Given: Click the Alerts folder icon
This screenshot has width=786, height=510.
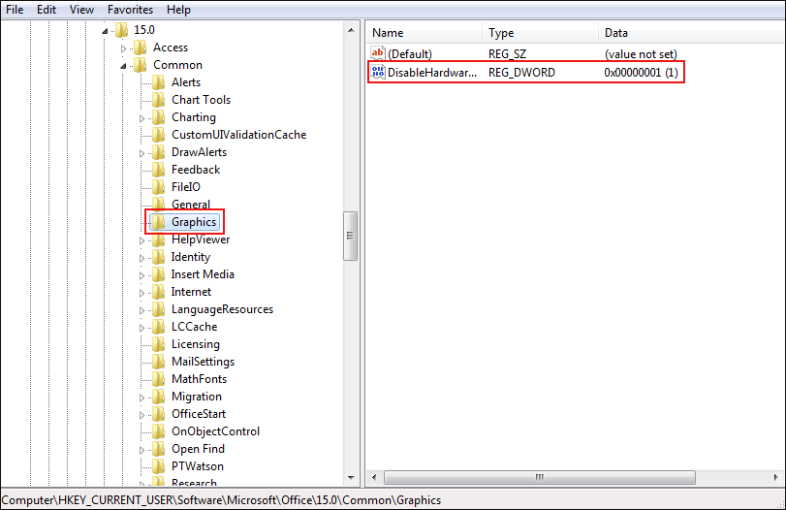Looking at the screenshot, I should (x=158, y=82).
